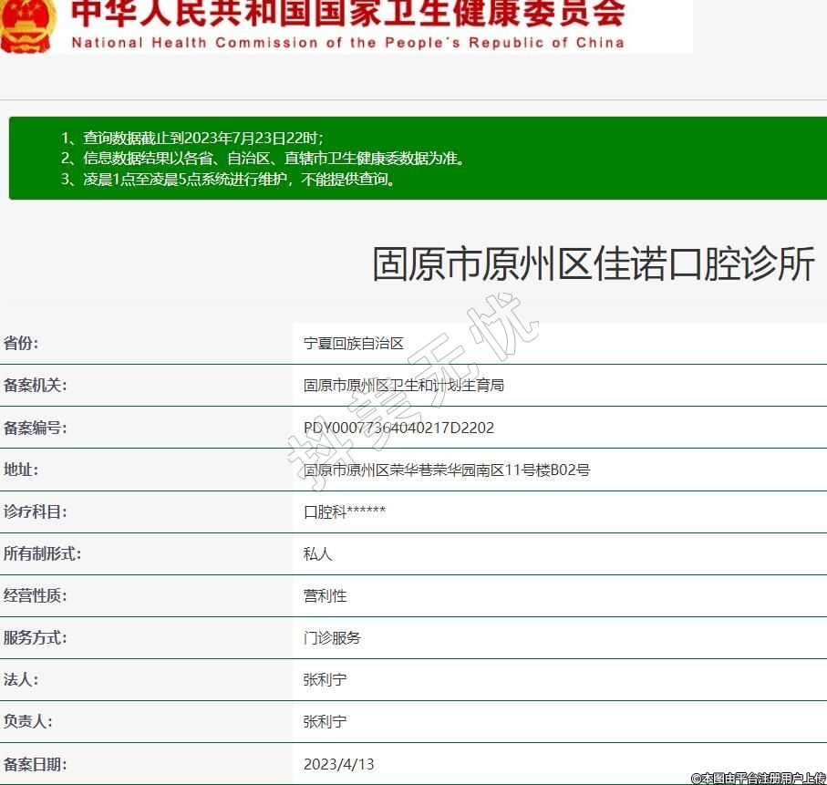Click the notice line about the 2023年7月23日 data cutoff
Viewport: 827px width, 785px height.
pos(192,138)
